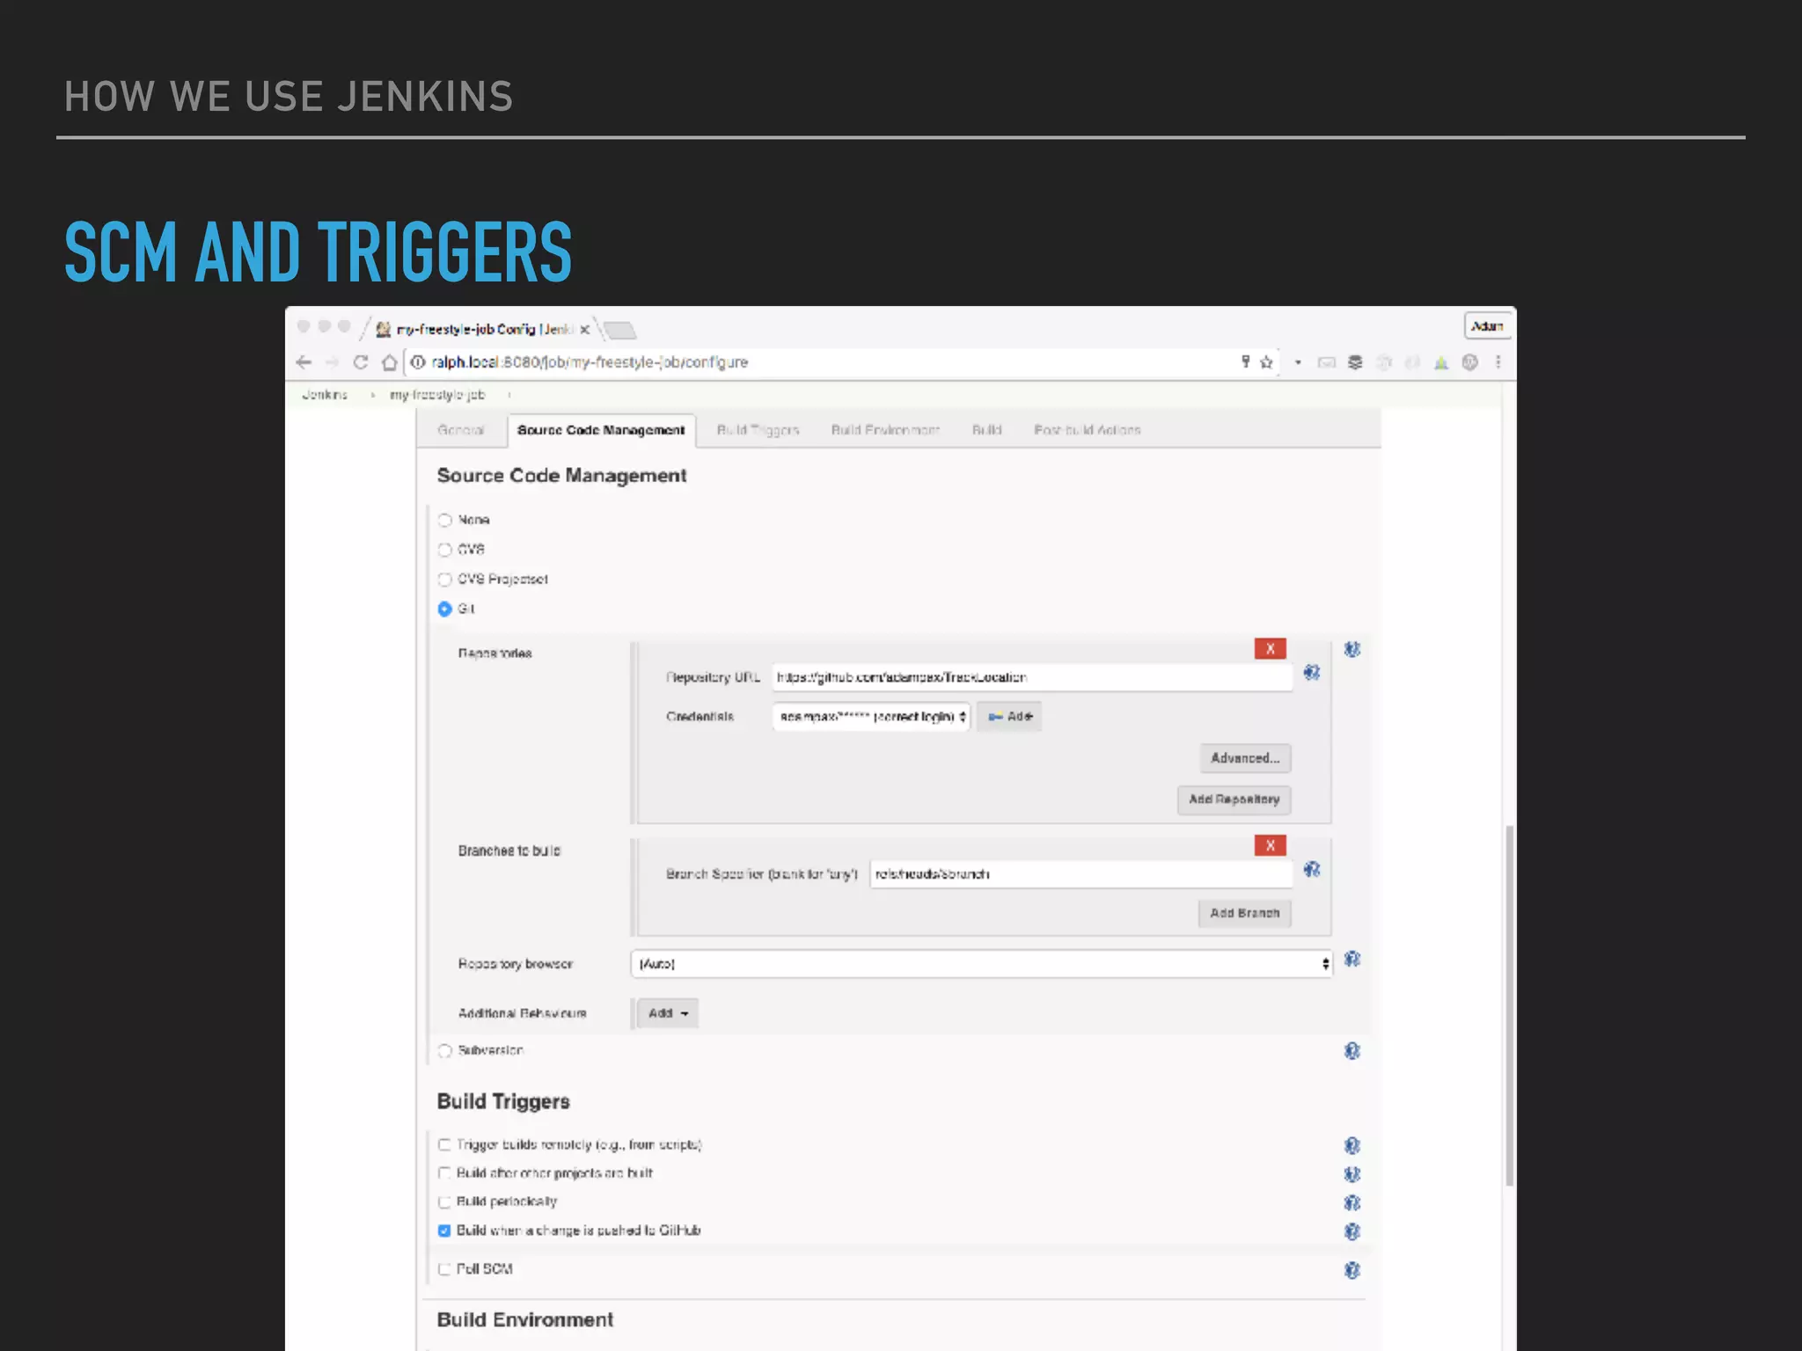
Task: Select the None SCM option
Action: pos(445,521)
